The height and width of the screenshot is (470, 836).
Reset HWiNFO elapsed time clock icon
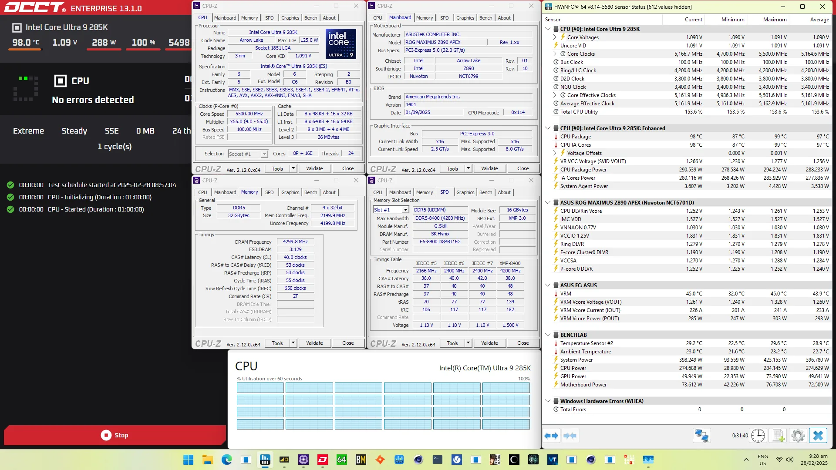click(x=758, y=436)
